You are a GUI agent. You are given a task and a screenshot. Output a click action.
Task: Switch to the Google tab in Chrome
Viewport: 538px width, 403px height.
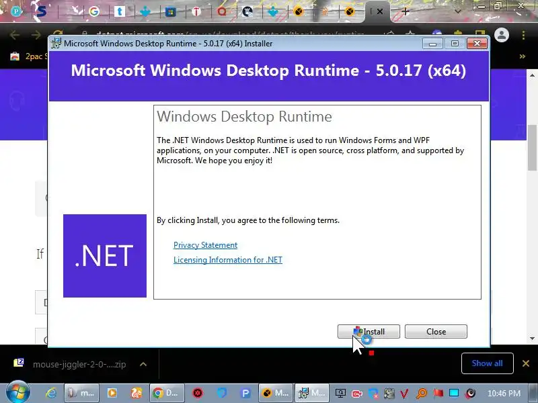[94, 11]
